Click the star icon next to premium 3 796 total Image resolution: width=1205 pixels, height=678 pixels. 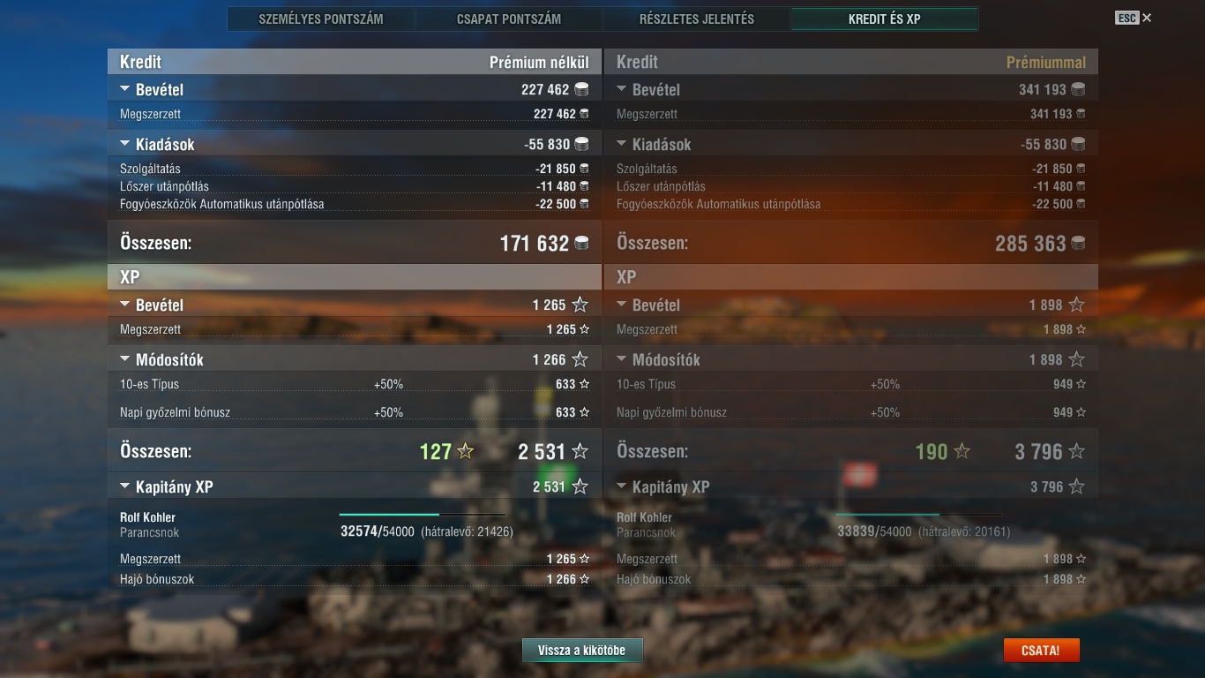(x=1076, y=451)
